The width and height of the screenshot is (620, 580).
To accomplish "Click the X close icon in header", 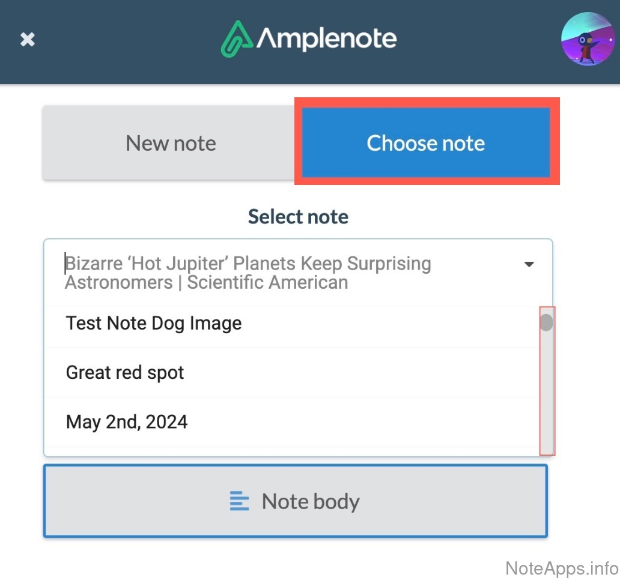I will (x=28, y=40).
